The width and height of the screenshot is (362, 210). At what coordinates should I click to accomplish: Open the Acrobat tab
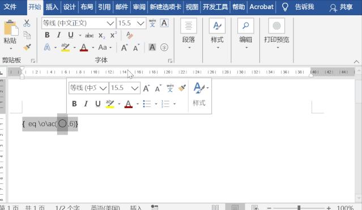pos(261,7)
